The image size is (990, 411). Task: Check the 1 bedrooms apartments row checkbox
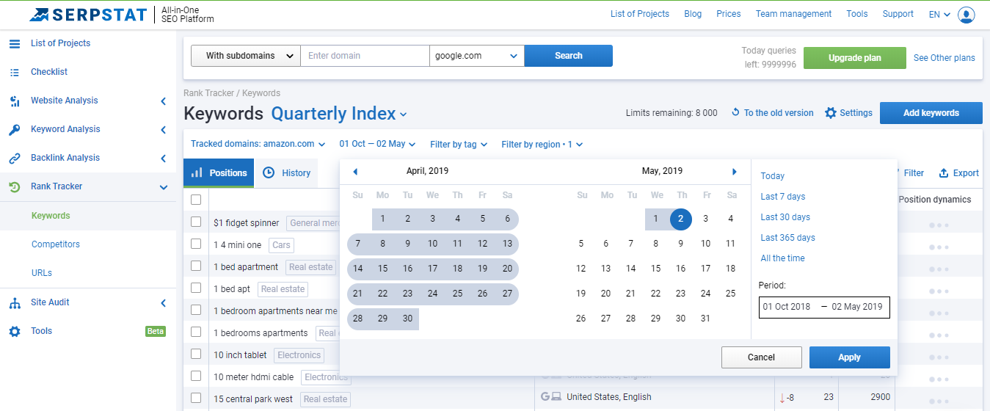tap(196, 332)
